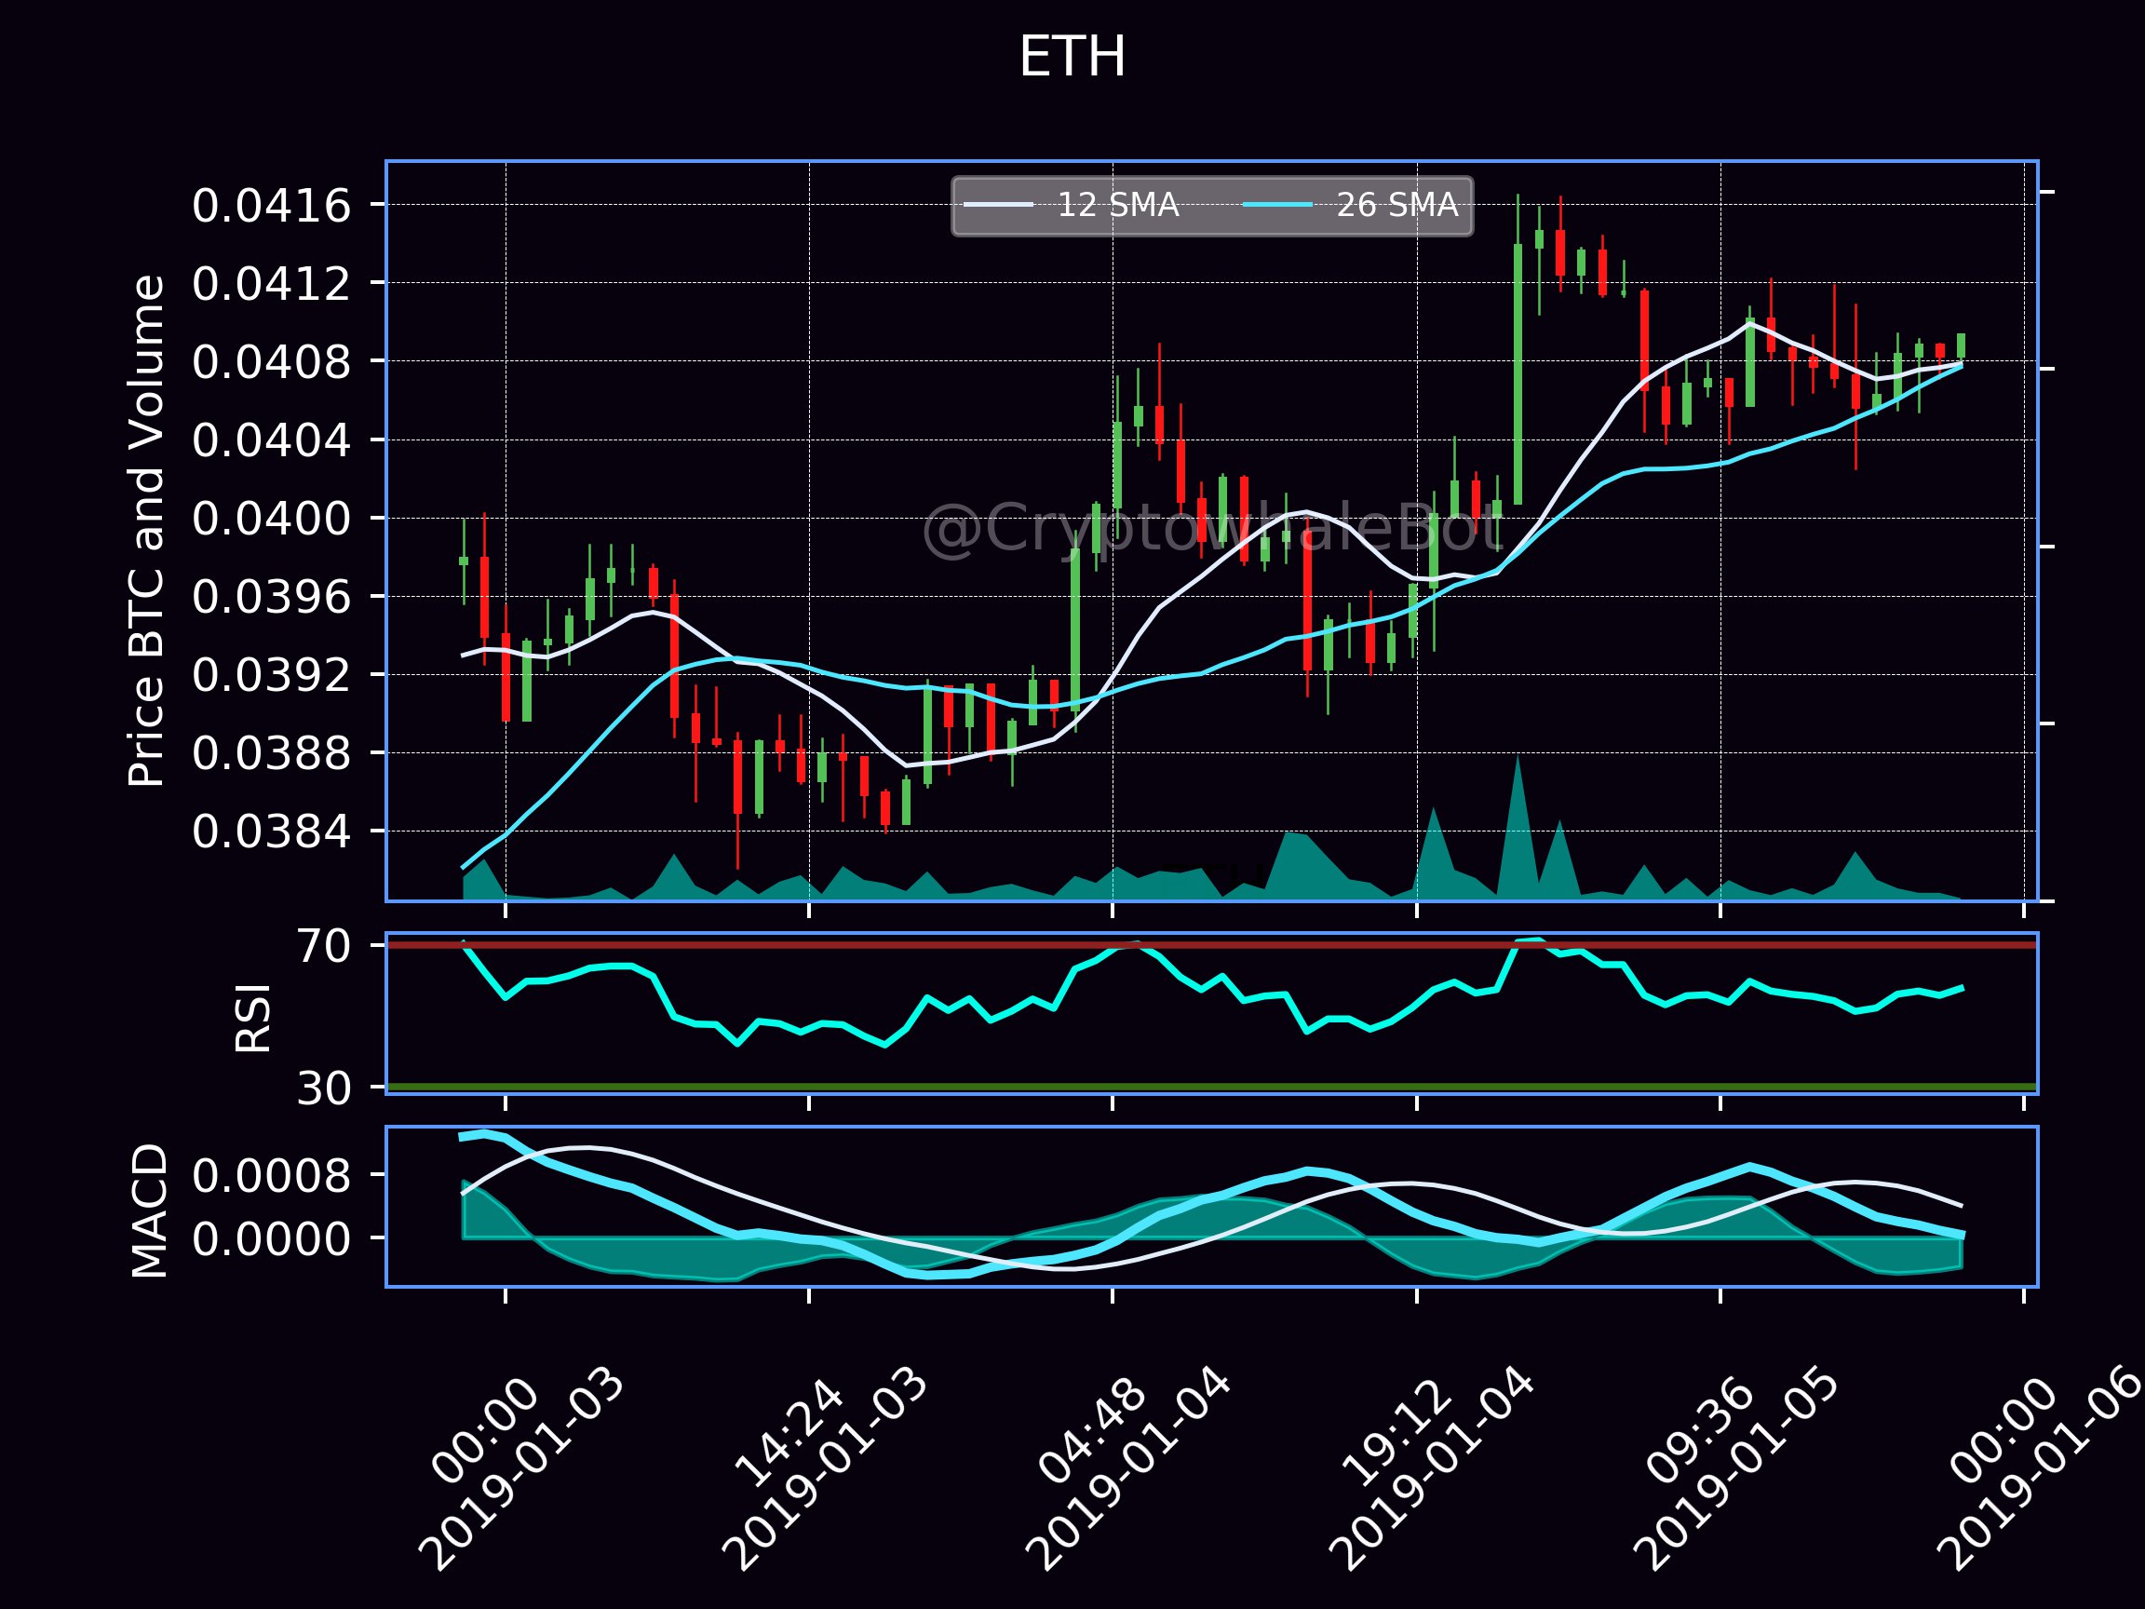Viewport: 2145px width, 1609px height.
Task: Click the 26 SMA legend entry
Action: [x=1350, y=206]
